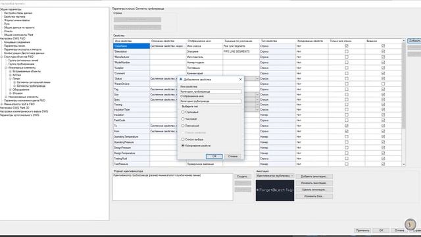Select Сегменты сигнальной линии in the tree

click(x=34, y=82)
